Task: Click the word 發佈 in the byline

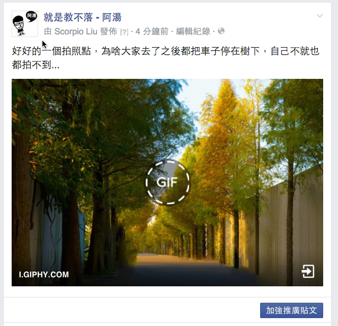Action: click(109, 31)
